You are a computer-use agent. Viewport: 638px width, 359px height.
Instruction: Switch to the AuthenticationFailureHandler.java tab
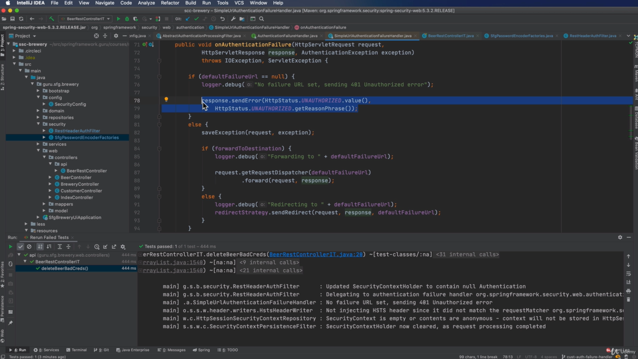coord(287,36)
